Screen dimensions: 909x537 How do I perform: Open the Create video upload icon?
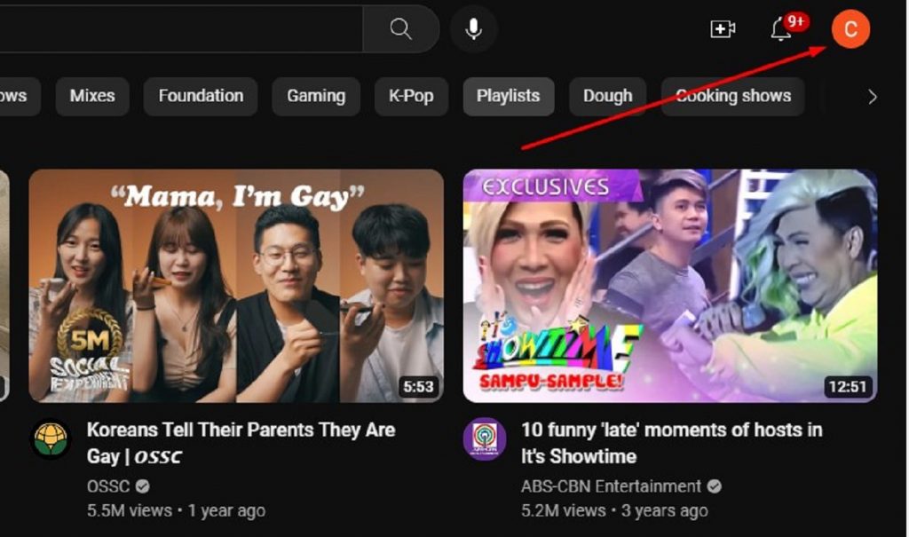(x=723, y=28)
